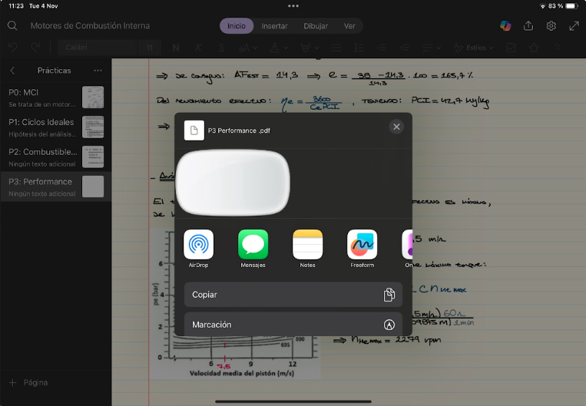Screen dimensions: 586x406
Task: Tap the P0: MCI page thumbnail
Action: (93, 97)
